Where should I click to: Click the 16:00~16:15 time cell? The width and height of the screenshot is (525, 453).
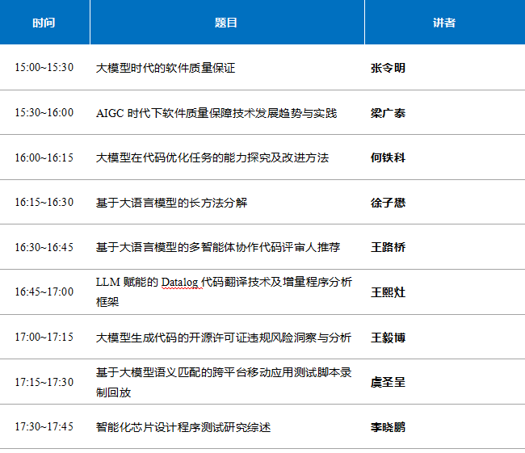tap(44, 157)
